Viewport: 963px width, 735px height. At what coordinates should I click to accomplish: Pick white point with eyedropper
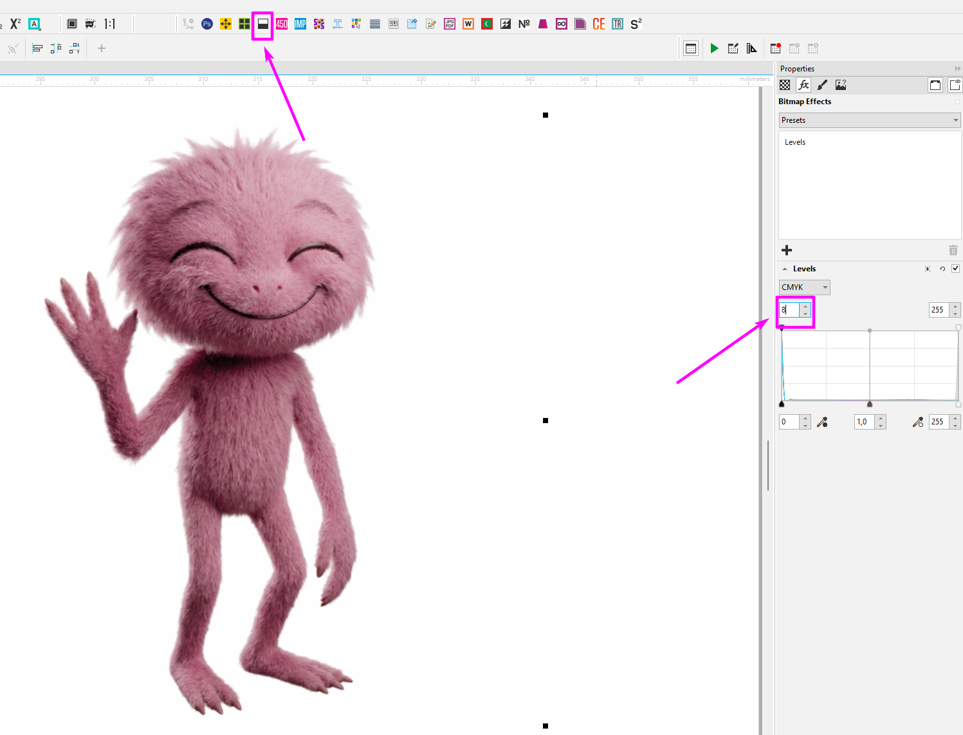918,422
